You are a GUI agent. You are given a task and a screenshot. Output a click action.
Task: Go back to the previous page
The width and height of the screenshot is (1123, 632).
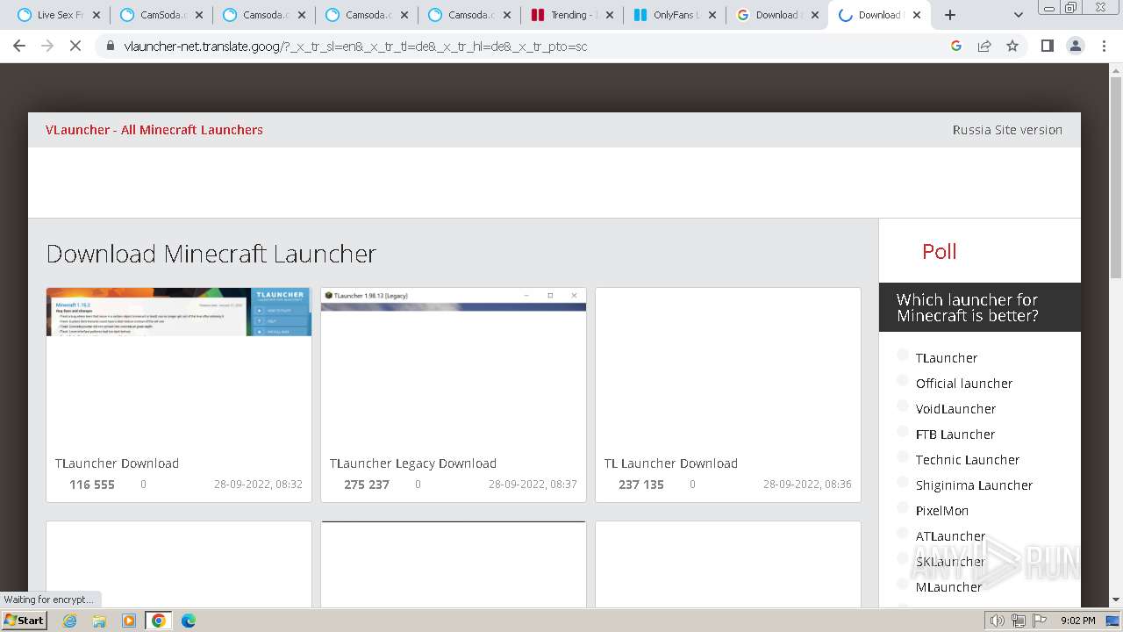tap(19, 46)
